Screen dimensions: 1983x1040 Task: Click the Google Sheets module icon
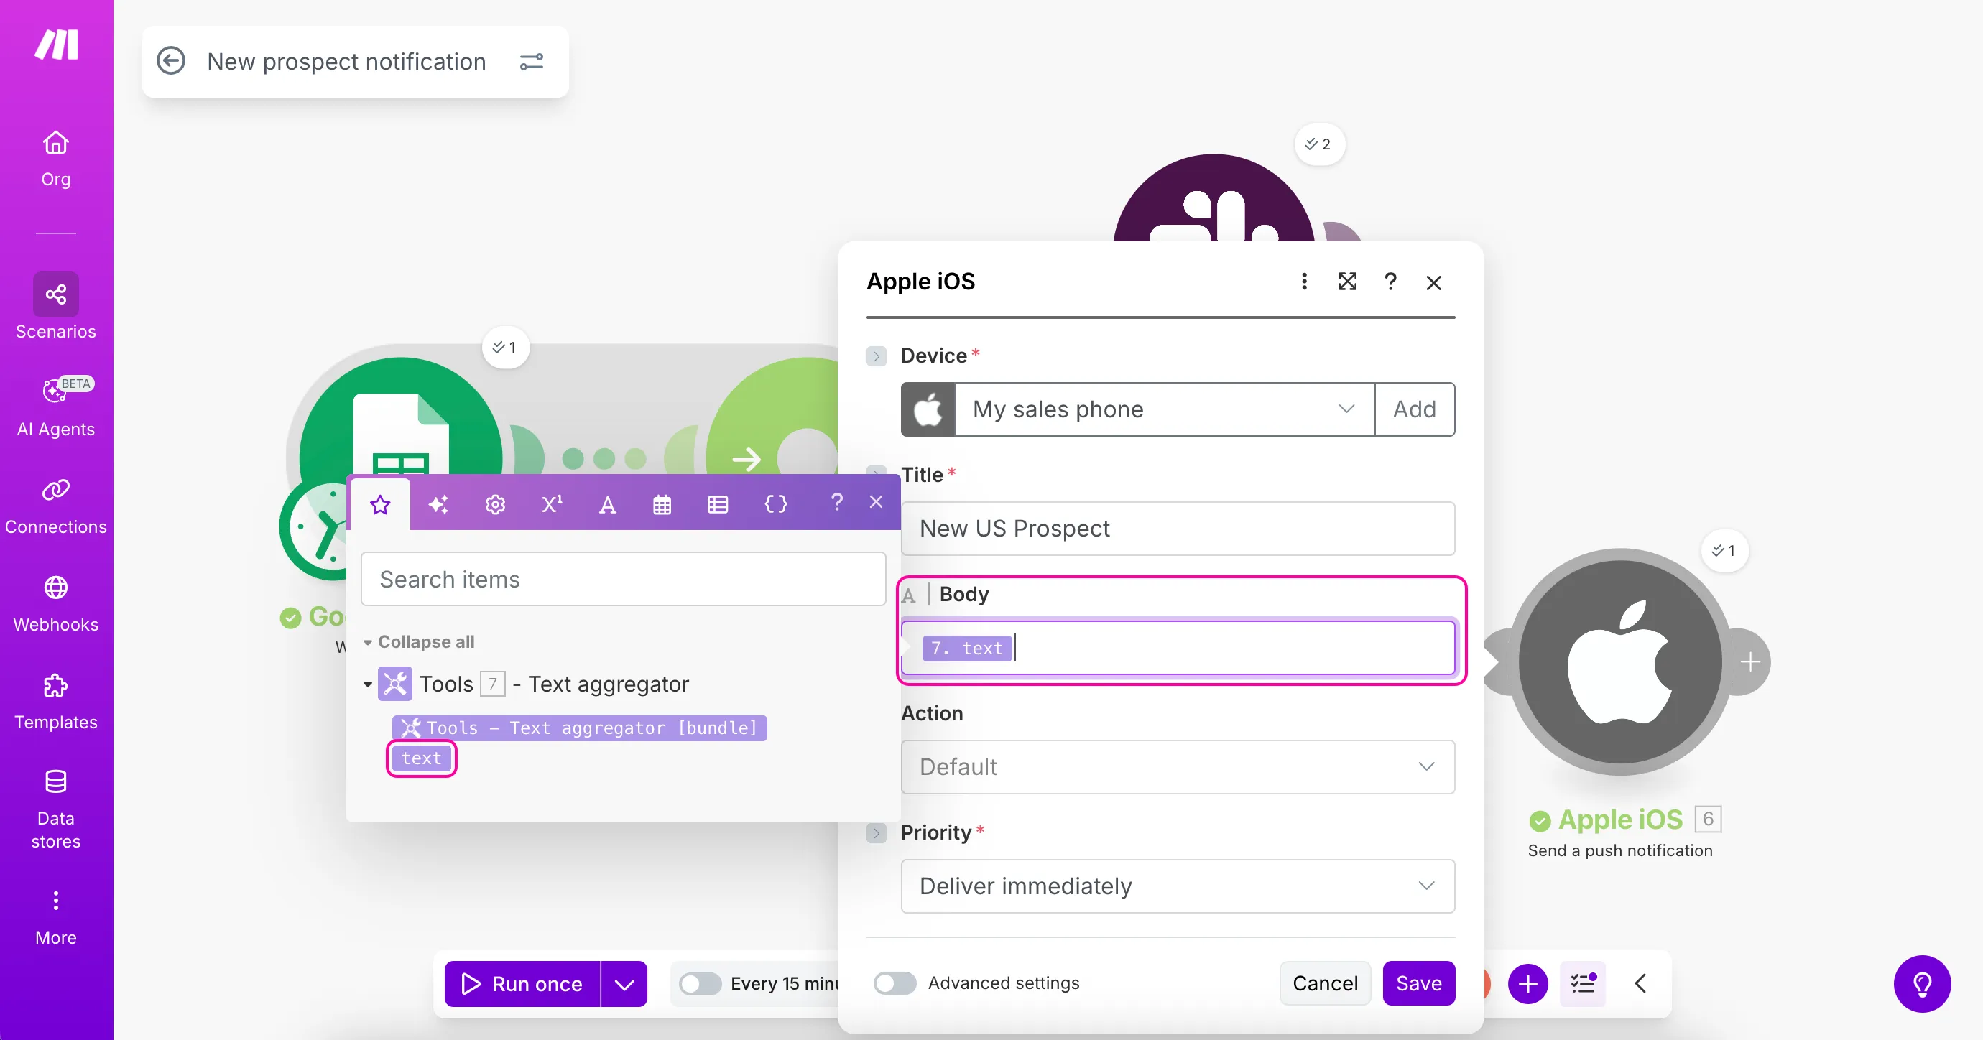(400, 416)
